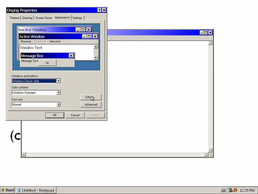Open the Color scheme dropdown arrow

(x=58, y=92)
